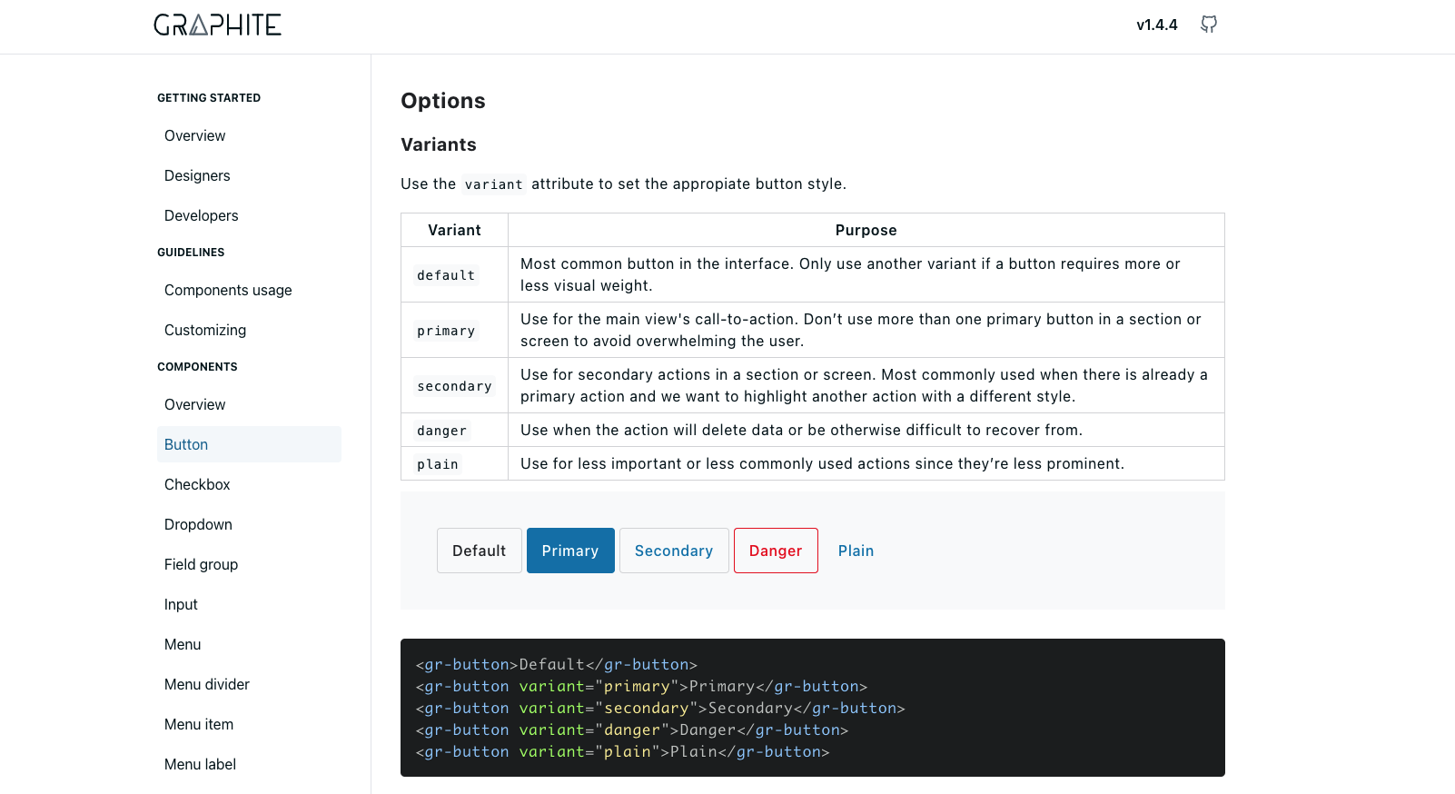Click code line with variant="plain"

pyautogui.click(x=622, y=751)
